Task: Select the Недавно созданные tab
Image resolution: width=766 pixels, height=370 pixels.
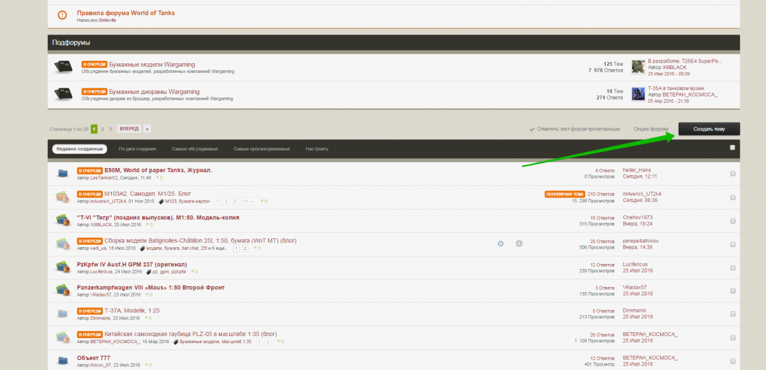Action: tap(79, 149)
